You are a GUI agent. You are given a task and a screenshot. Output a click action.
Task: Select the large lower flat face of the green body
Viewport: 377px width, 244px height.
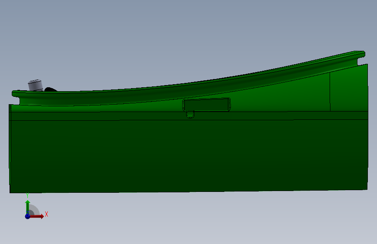[x=189, y=155]
